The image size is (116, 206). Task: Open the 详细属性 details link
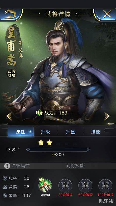pyautogui.click(x=20, y=166)
